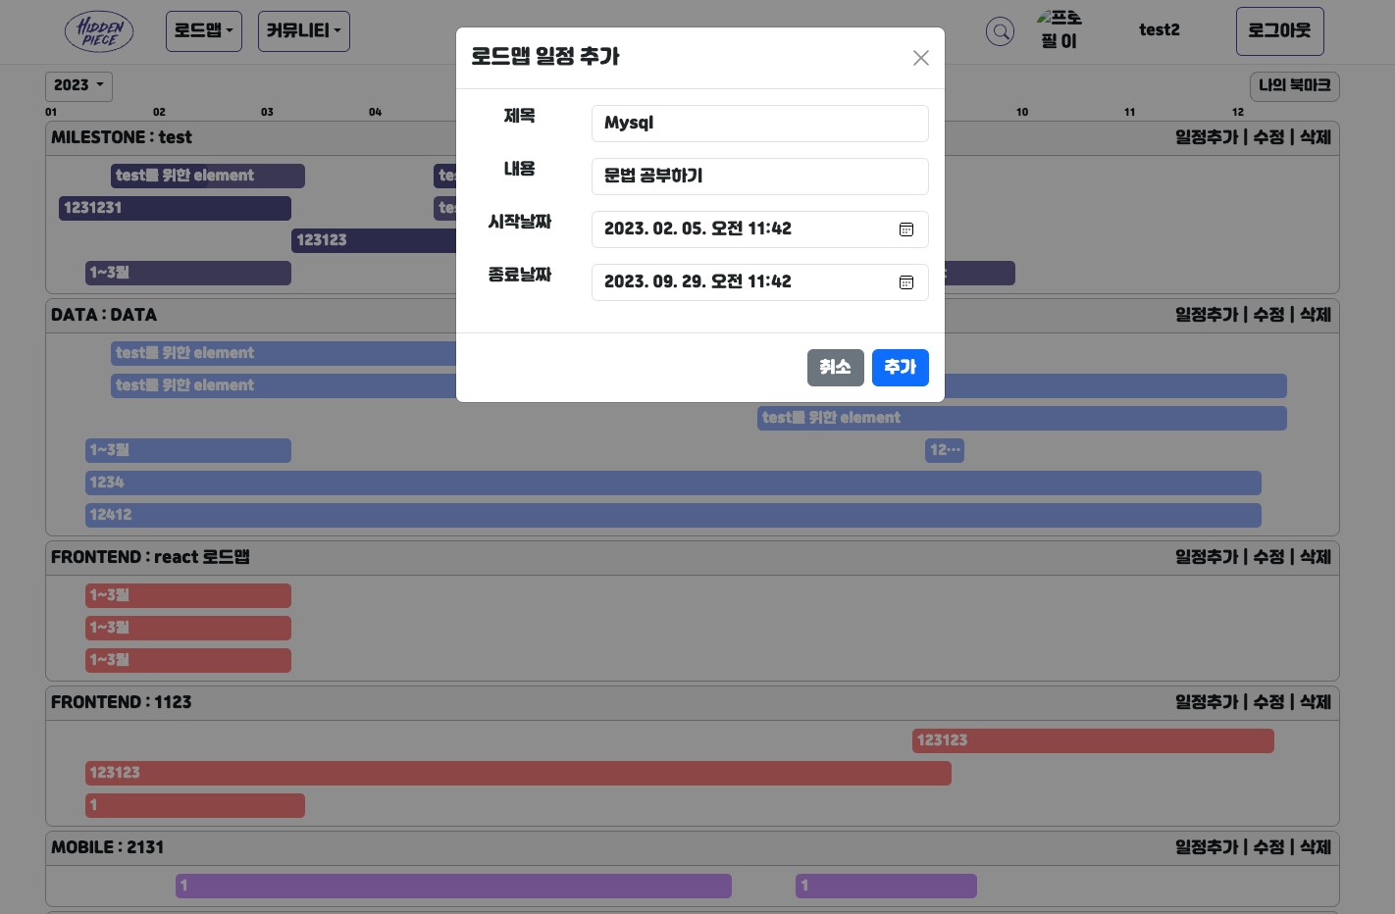Screen dimensions: 1395x914
Task: Click 수정 on the DATA : DATA row
Action: [x=1267, y=315]
